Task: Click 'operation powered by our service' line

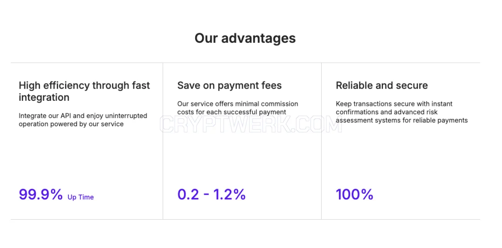Action: coord(71,124)
